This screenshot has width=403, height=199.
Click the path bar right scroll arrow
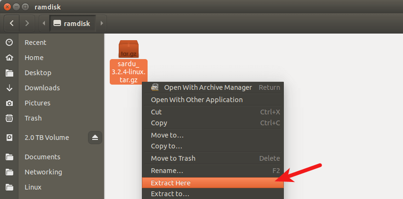(x=102, y=23)
